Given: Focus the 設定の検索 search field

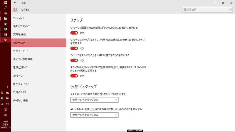Looking at the screenshot, I should click(207, 10).
